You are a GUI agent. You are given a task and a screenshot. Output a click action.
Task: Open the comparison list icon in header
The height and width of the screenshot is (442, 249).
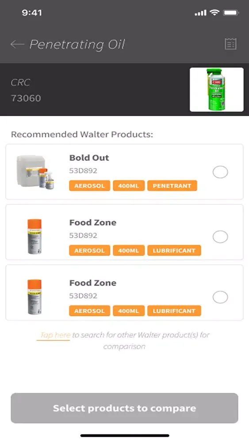click(x=230, y=44)
